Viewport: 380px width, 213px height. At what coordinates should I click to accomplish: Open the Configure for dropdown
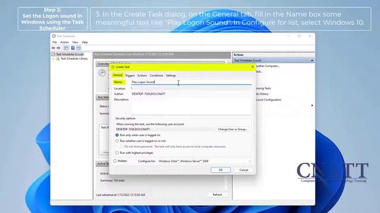(204, 161)
